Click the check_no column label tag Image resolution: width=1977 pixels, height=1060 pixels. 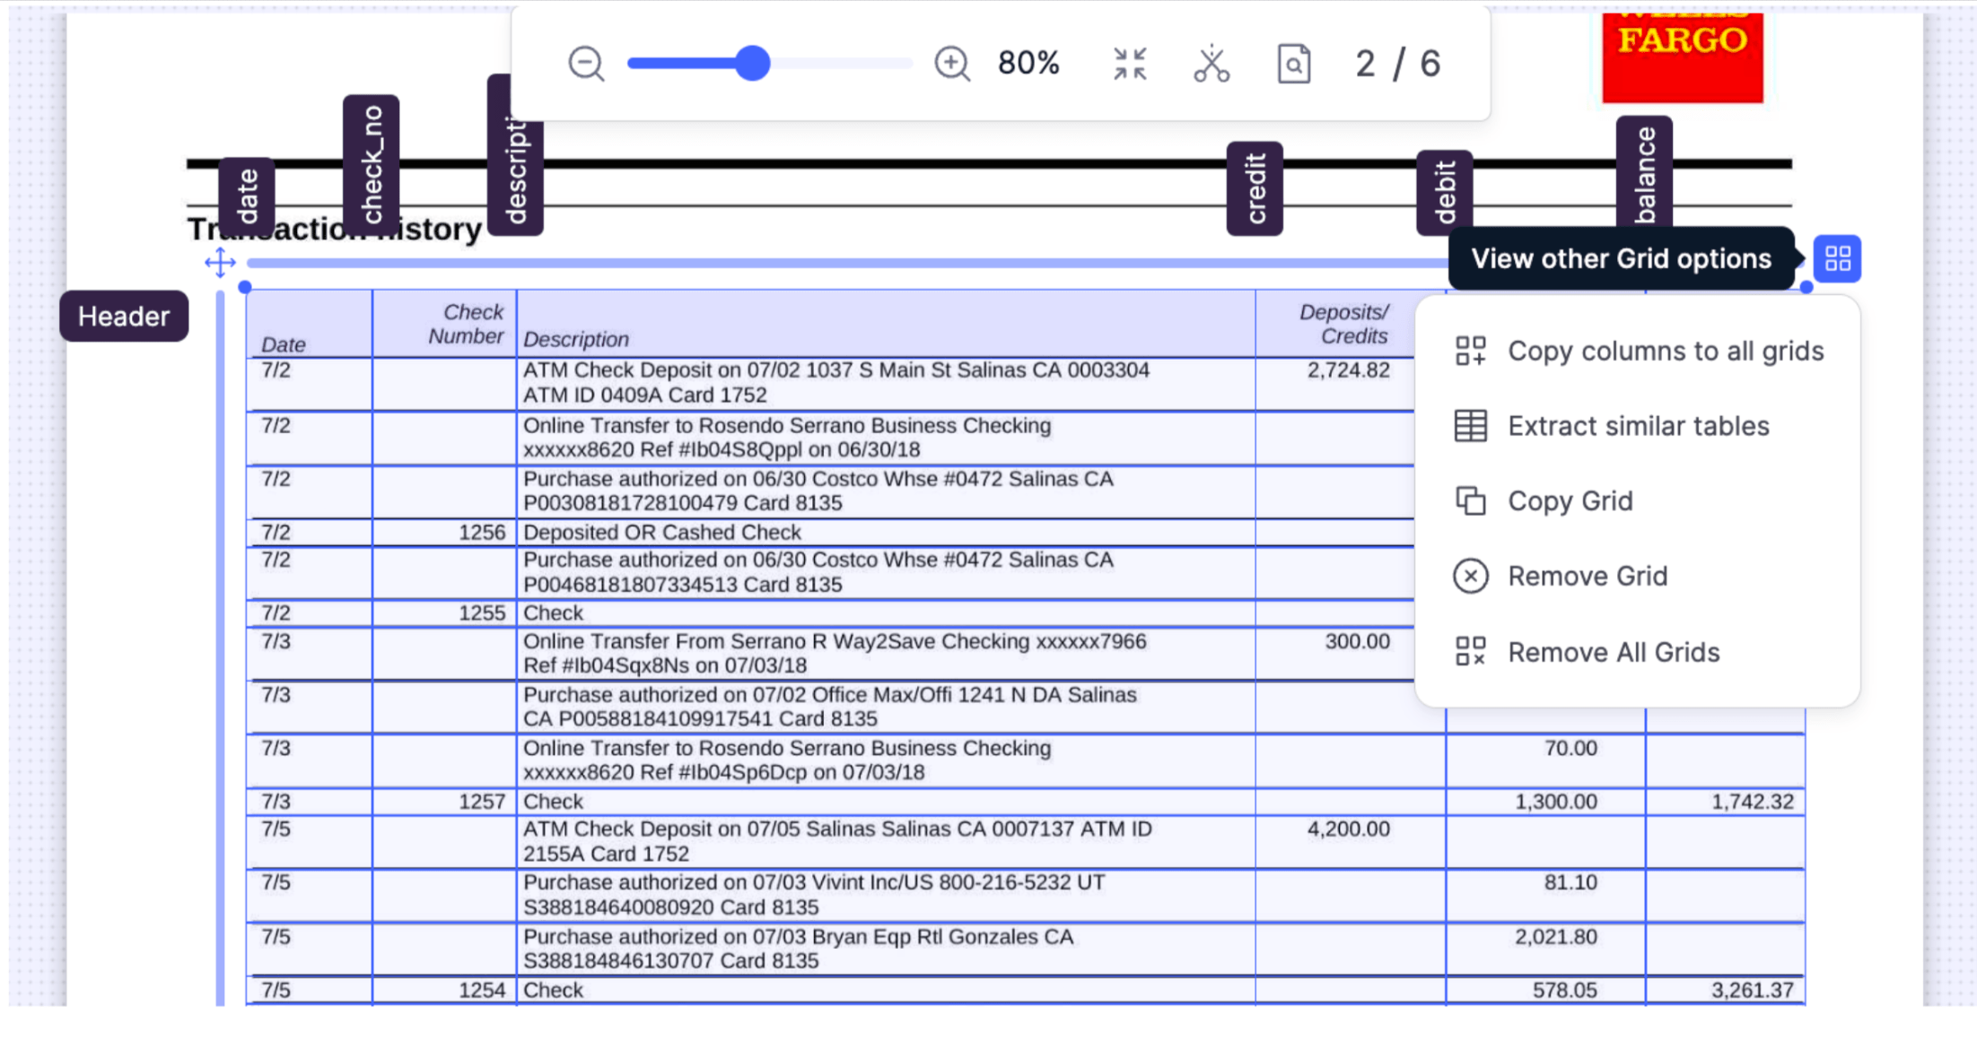tap(371, 164)
